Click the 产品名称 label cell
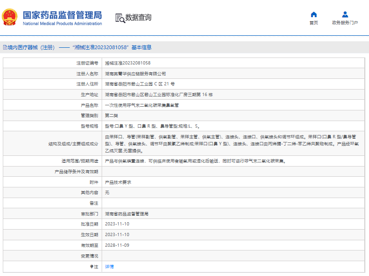 [52, 105]
